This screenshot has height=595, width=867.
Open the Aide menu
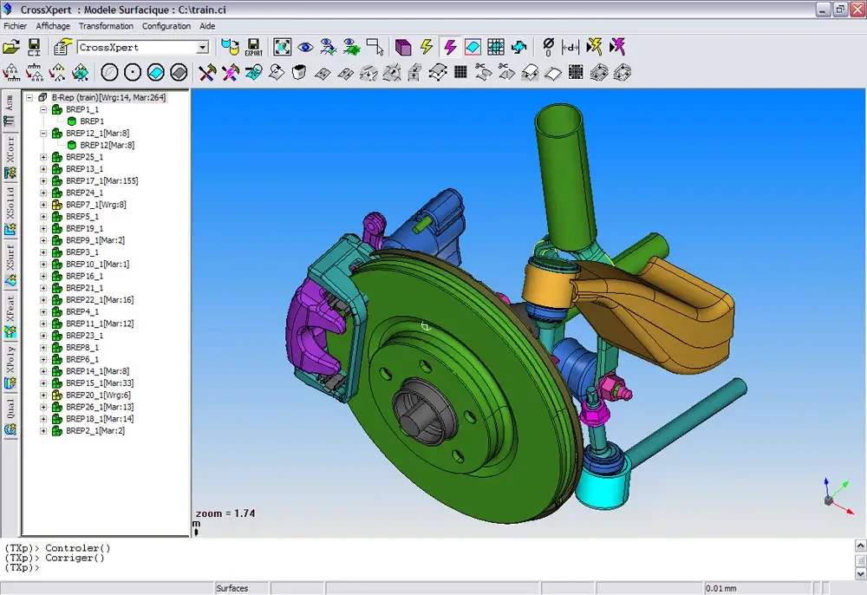coord(207,26)
